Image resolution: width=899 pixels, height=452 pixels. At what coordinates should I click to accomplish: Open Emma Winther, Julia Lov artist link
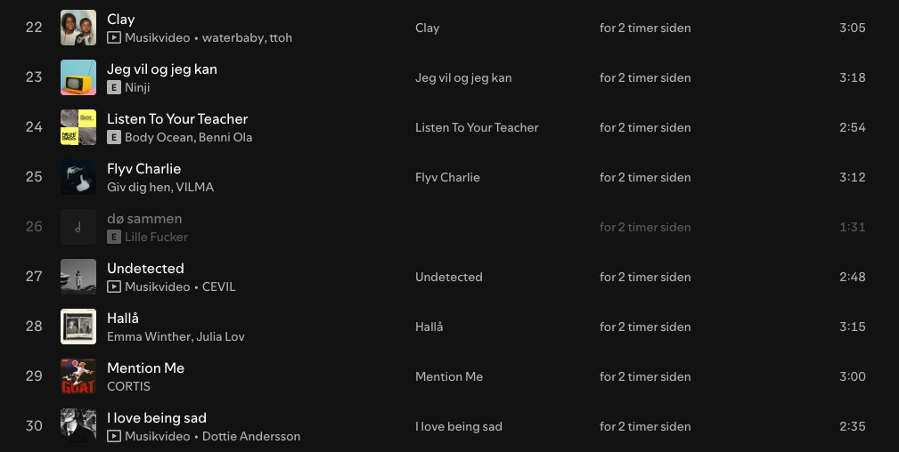coord(176,336)
